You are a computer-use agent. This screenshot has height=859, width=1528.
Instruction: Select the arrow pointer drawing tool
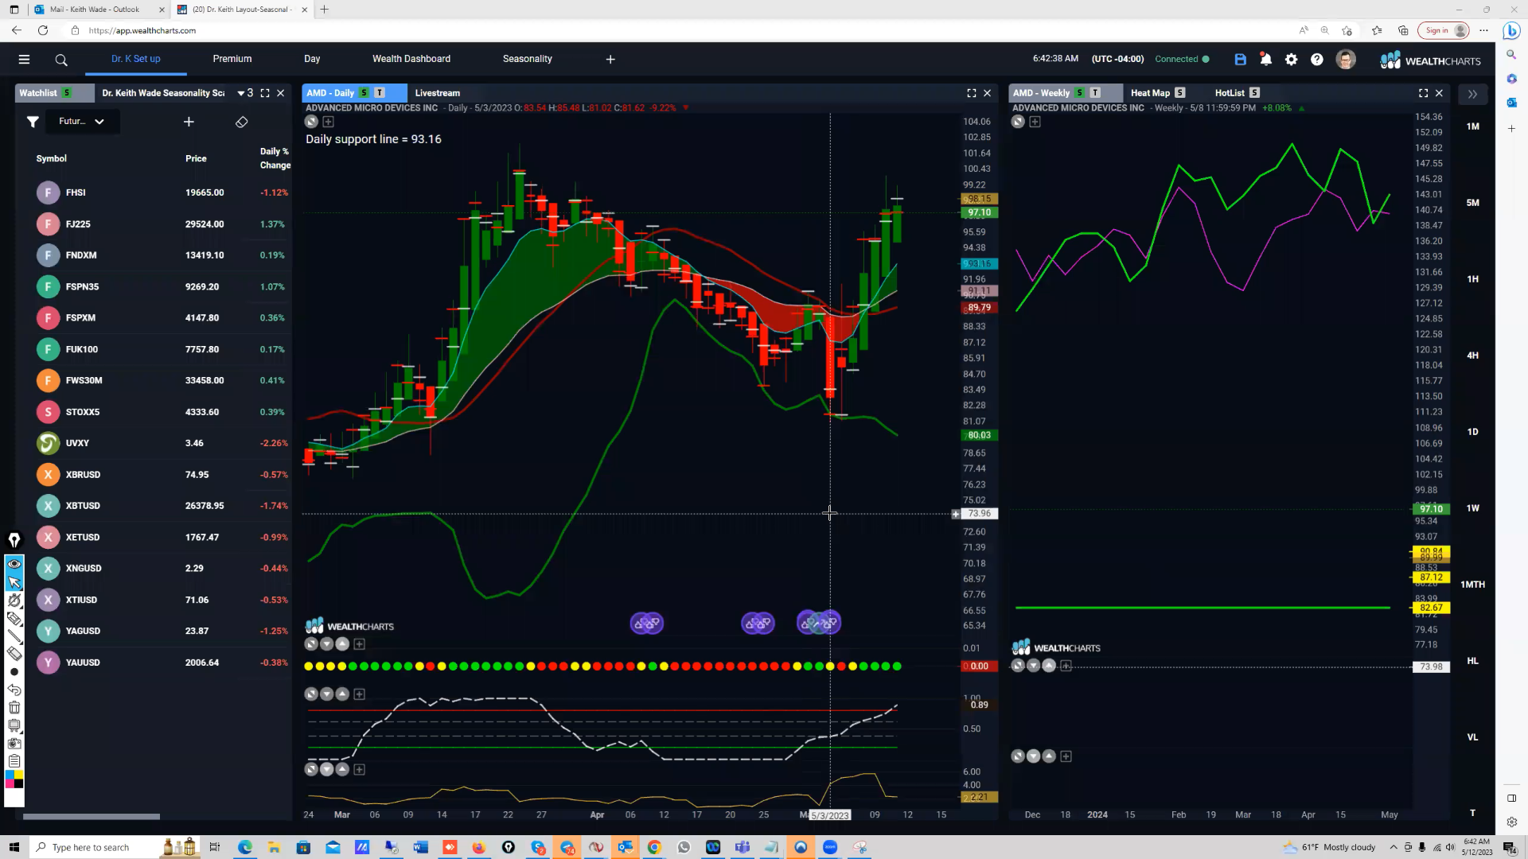(x=14, y=582)
